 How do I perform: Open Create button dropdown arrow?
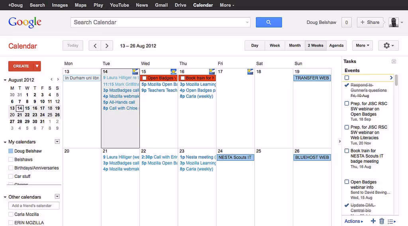(37, 66)
